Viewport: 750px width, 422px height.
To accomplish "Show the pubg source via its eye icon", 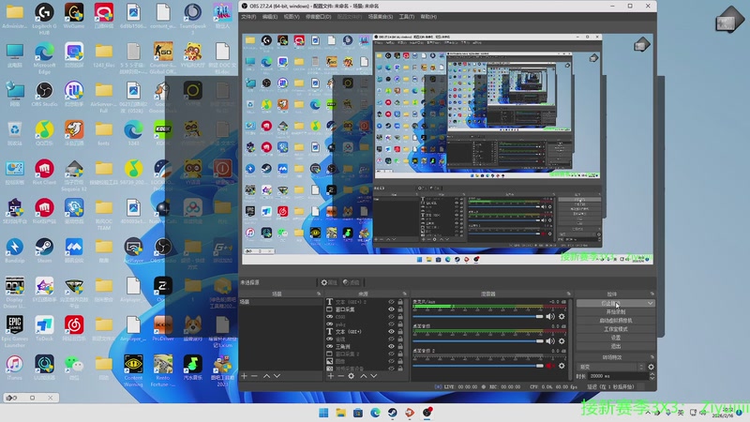I will pyautogui.click(x=391, y=324).
